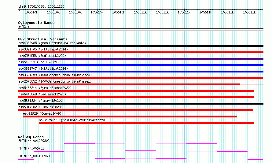Open variant nsv5483214 ByrskaBishop2022 label
Image resolution: width=272 pixels, height=163 pixels.
45,88
